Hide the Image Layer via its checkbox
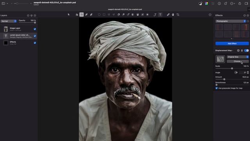Image resolution: width=250 pixels, height=141 pixels. pos(35,29)
